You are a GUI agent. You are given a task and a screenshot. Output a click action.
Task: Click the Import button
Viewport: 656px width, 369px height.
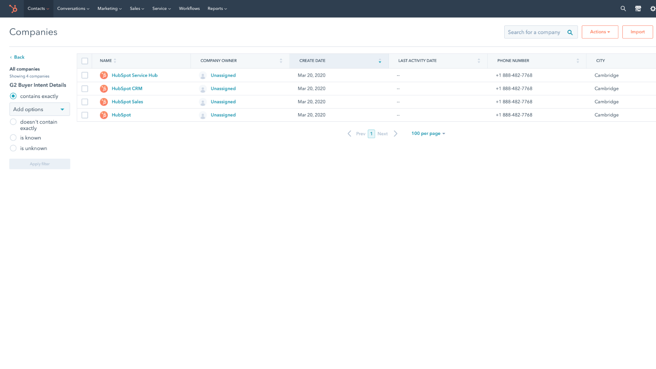[x=638, y=32]
